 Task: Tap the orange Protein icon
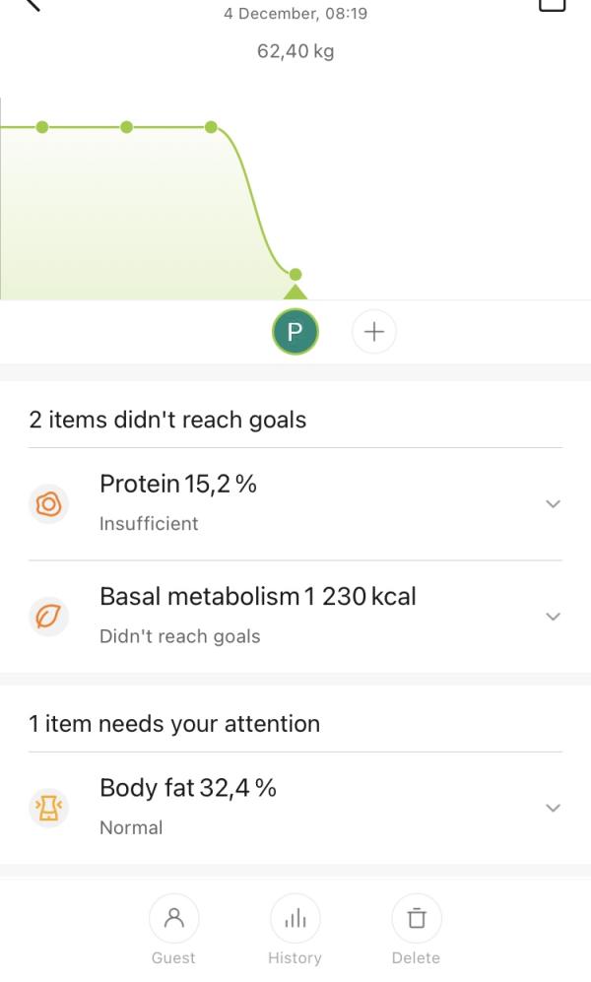tap(49, 504)
